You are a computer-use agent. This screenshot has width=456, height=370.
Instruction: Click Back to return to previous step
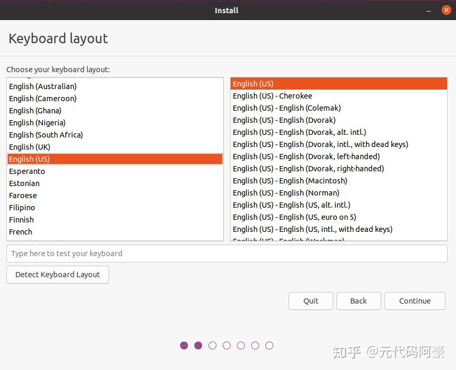point(359,300)
